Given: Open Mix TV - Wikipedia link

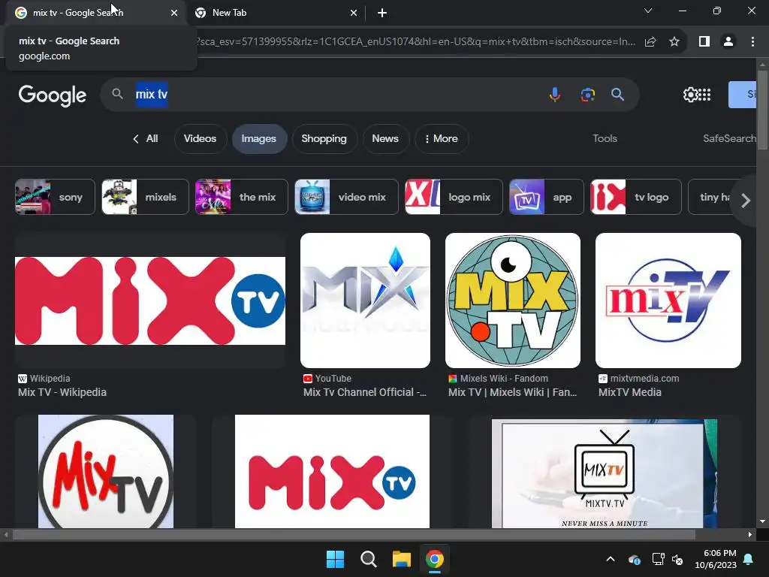Looking at the screenshot, I should pos(62,392).
